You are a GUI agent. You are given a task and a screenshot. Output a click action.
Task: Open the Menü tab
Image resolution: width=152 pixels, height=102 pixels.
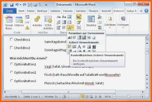[31, 11]
